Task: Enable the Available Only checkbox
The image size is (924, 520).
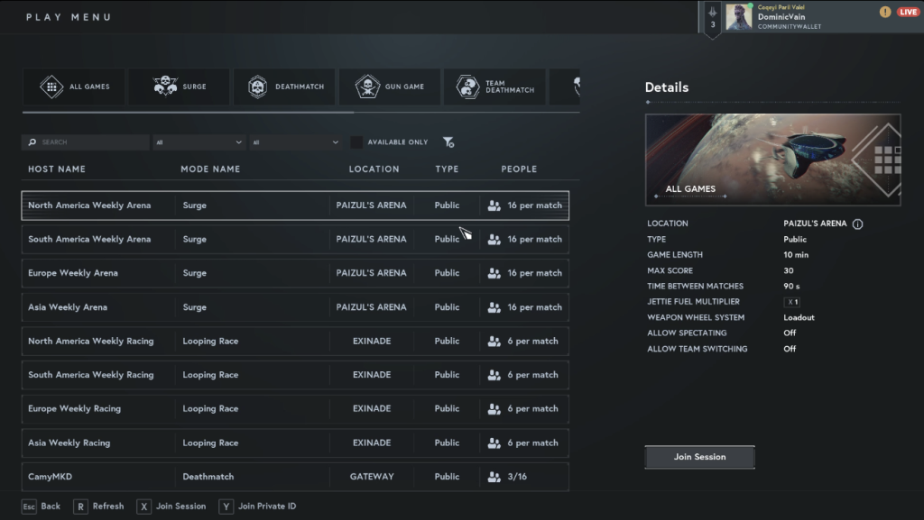Action: click(x=356, y=141)
